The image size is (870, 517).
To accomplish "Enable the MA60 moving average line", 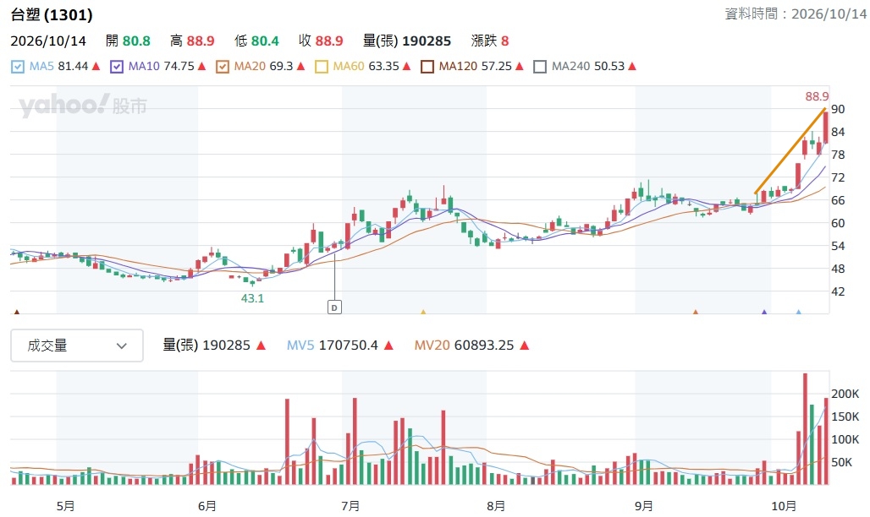I will 322,67.
